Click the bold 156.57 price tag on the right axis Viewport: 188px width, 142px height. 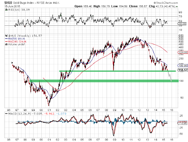click(183, 70)
